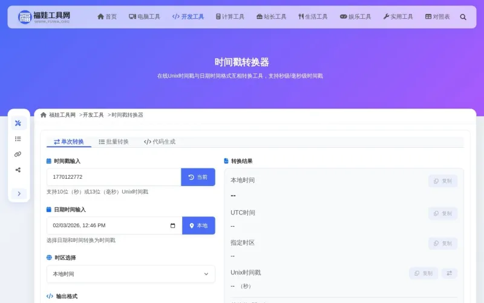Image resolution: width=484 pixels, height=303 pixels.
Task: Copy the UTC时间 result
Action: pyautogui.click(x=443, y=213)
